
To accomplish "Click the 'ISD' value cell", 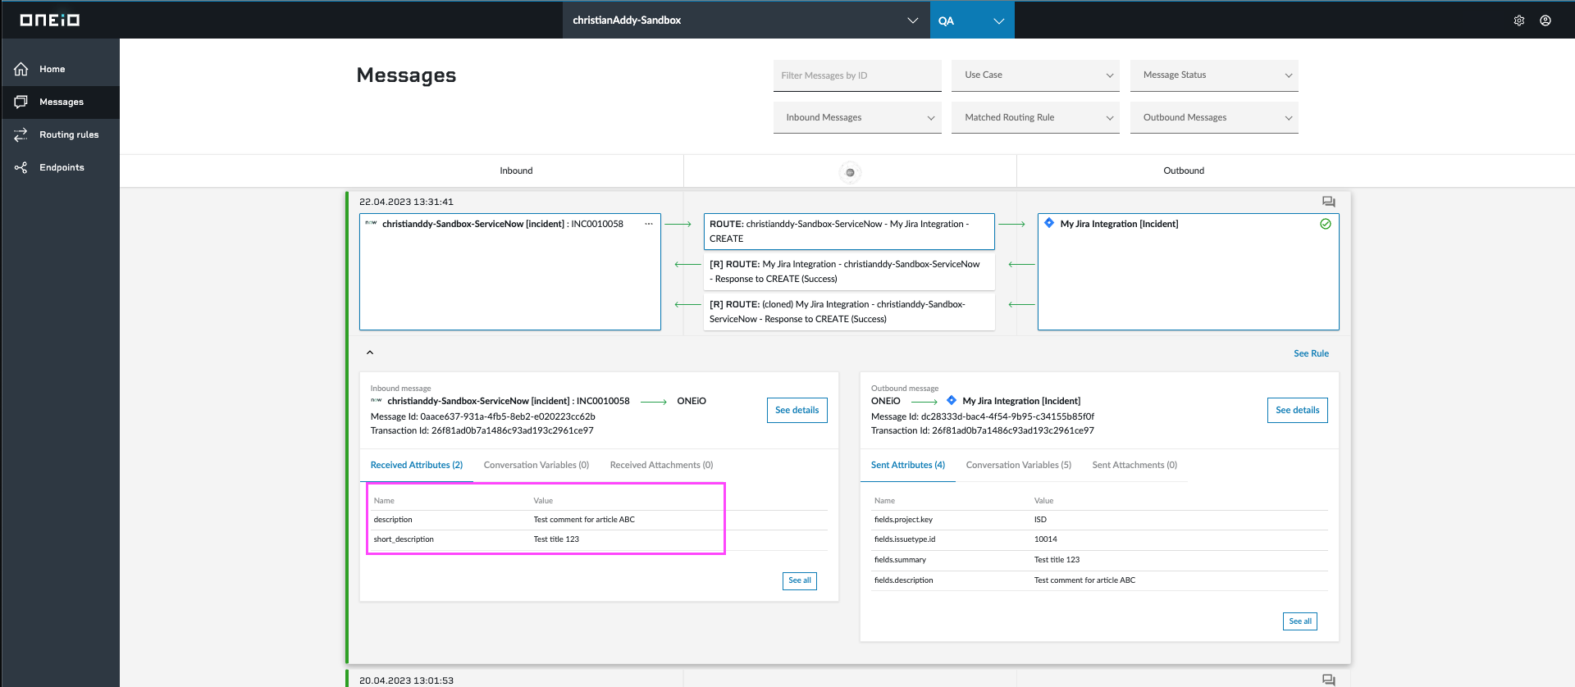I will click(x=1040, y=520).
